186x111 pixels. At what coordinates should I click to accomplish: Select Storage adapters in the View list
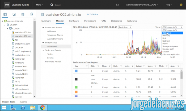coord(172,46)
